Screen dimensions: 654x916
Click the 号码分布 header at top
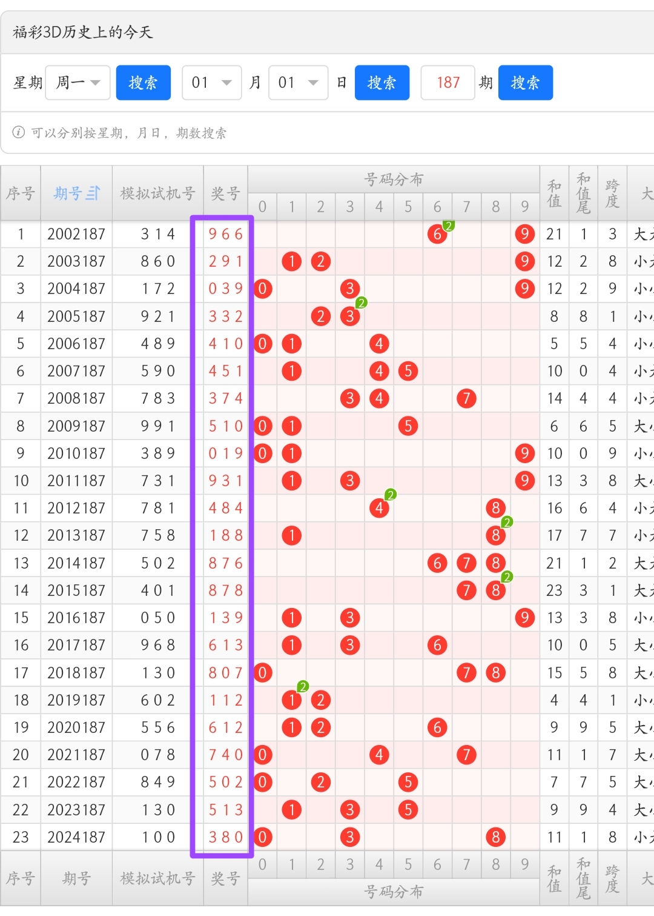[x=394, y=179]
